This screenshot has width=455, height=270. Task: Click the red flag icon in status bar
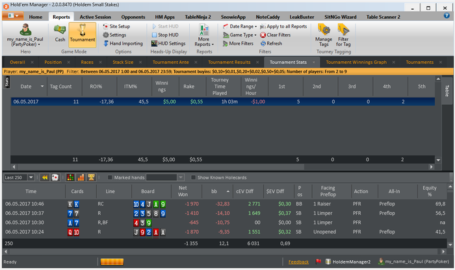[318, 262]
